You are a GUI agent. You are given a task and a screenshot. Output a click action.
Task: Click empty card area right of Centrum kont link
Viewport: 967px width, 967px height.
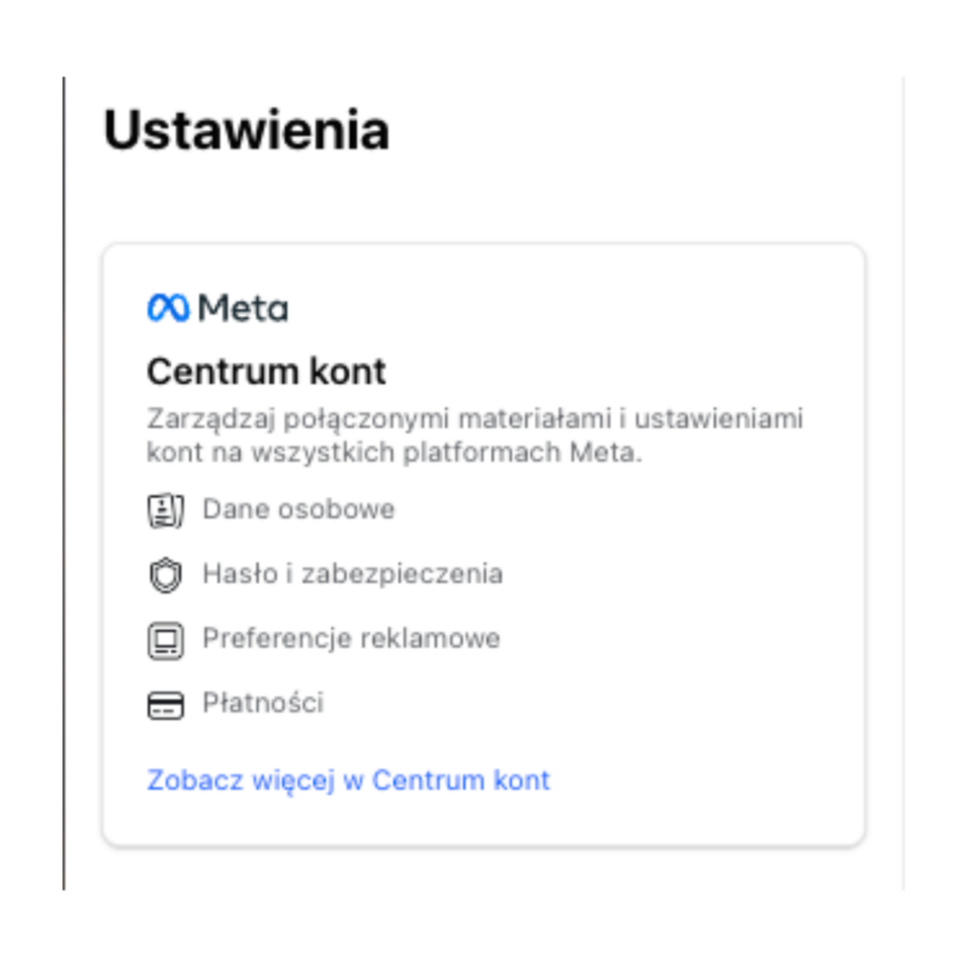click(x=708, y=780)
